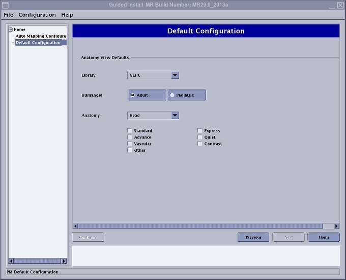Select Auto Mapping Configure tree item

click(41, 36)
